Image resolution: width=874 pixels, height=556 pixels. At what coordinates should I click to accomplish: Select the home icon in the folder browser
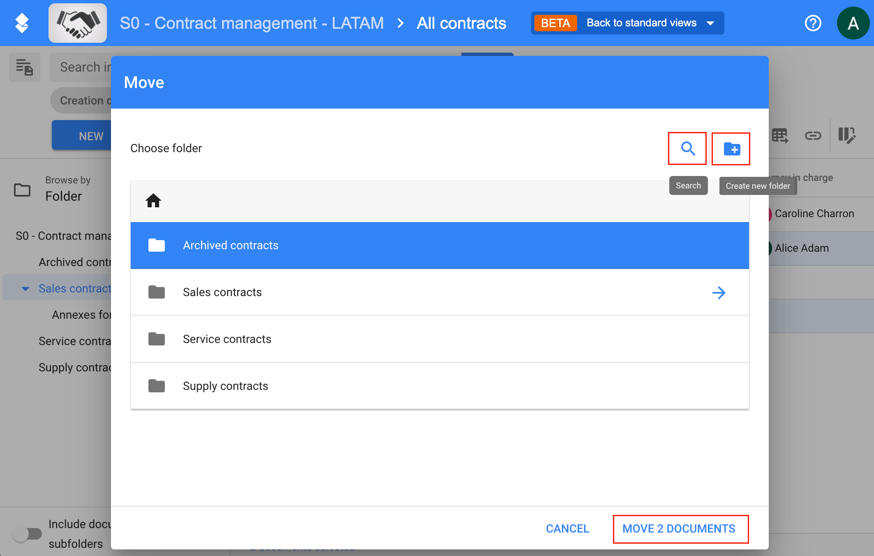point(153,201)
